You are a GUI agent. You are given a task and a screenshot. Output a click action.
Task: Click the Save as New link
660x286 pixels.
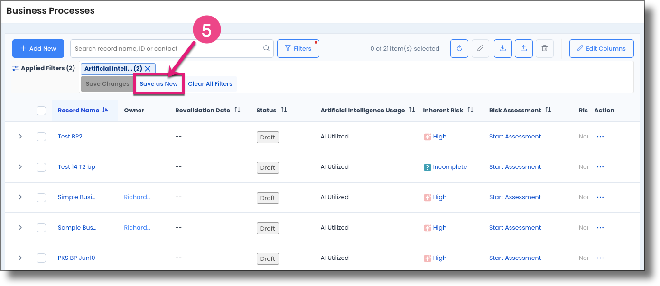[159, 83]
